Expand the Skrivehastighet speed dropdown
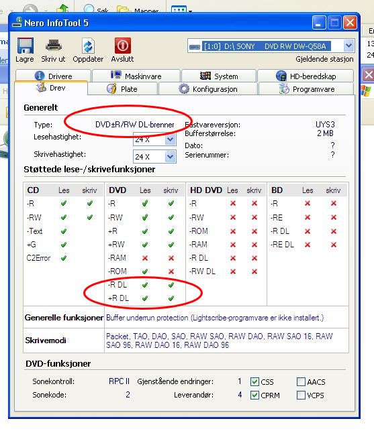Viewport: 374px width, 431px height. tap(170, 157)
